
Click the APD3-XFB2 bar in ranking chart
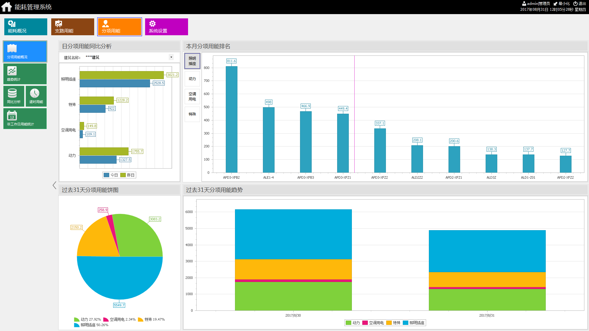click(231, 119)
